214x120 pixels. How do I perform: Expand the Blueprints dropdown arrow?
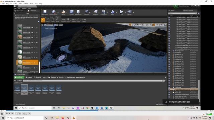(99, 13)
